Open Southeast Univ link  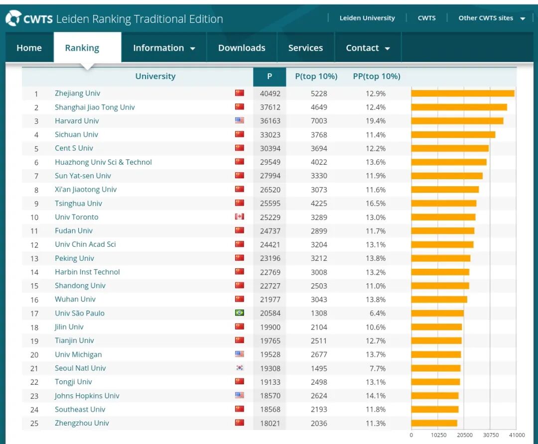coord(80,409)
